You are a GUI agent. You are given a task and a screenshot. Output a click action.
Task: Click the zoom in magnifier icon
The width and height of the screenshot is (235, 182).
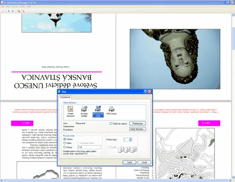coord(19,11)
